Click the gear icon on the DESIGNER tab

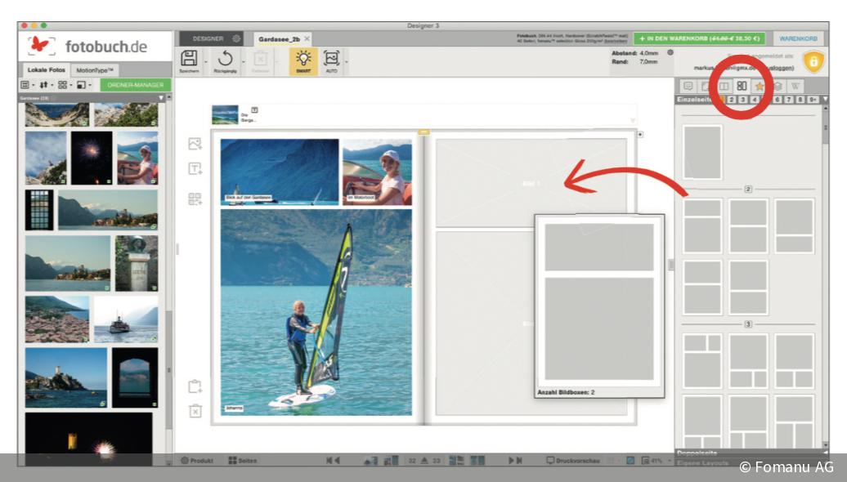click(236, 39)
